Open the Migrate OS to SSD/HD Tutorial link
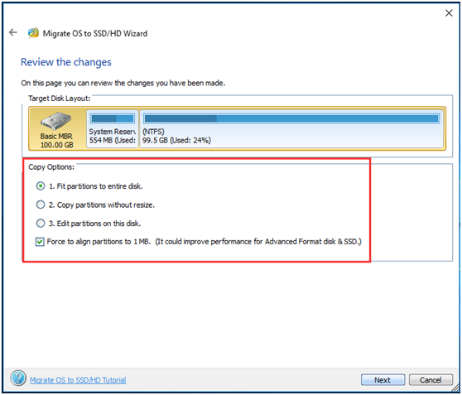This screenshot has height=395, width=462. 78,380
